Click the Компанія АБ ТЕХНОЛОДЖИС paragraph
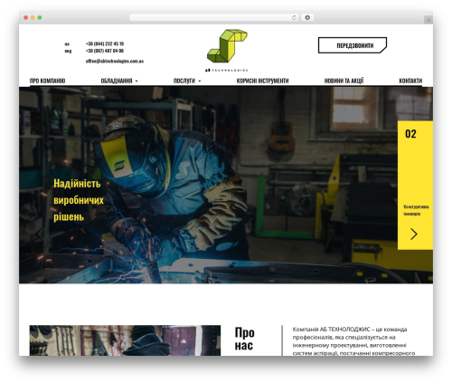452x383 pixels. [353, 341]
